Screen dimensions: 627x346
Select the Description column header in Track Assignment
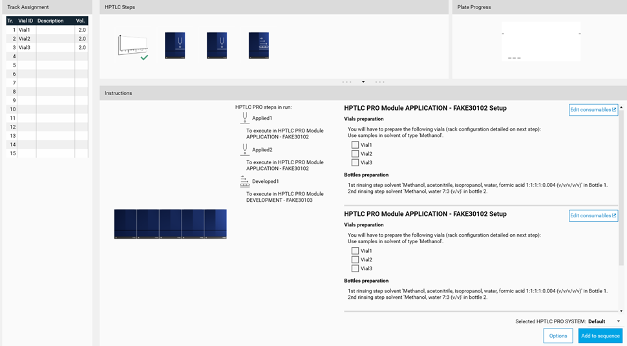(52, 21)
